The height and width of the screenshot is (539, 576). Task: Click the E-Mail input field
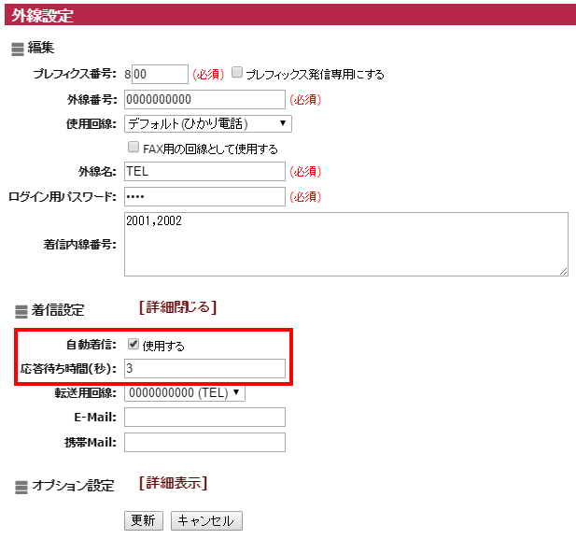click(x=204, y=417)
